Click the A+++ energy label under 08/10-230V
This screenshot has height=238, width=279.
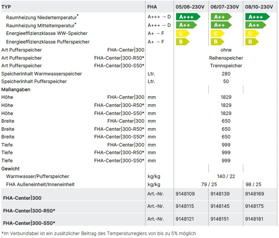(257, 17)
